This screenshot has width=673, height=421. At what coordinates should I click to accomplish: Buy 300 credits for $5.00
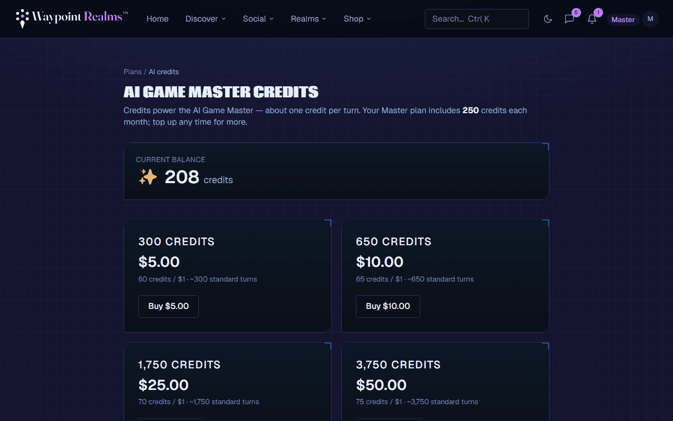(168, 306)
